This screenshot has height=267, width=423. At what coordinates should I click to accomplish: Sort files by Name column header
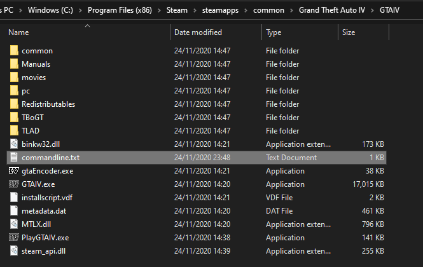19,32
